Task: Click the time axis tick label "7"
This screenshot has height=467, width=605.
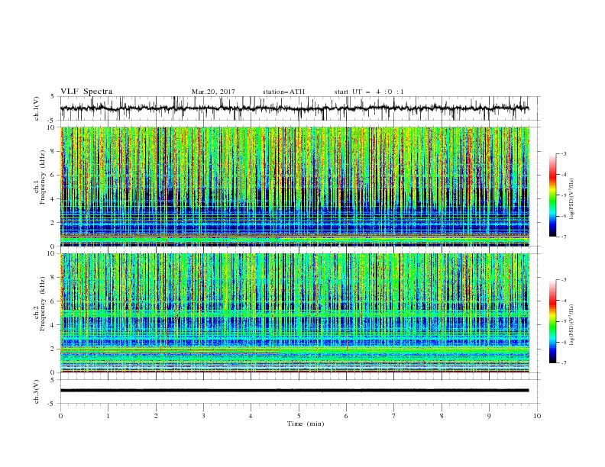Action: pyautogui.click(x=394, y=416)
